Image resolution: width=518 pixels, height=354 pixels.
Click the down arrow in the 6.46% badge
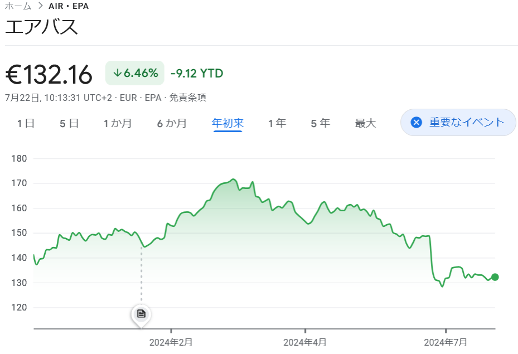tap(117, 72)
